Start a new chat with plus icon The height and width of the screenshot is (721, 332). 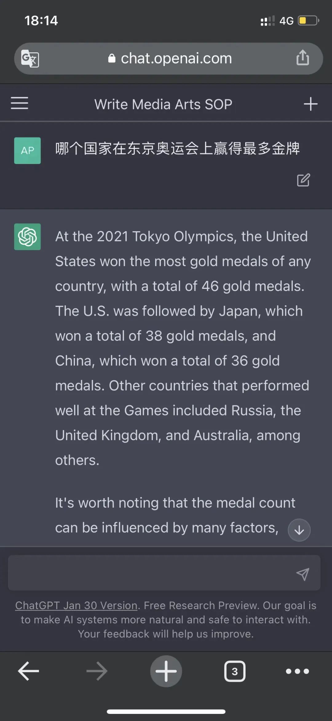coord(310,104)
